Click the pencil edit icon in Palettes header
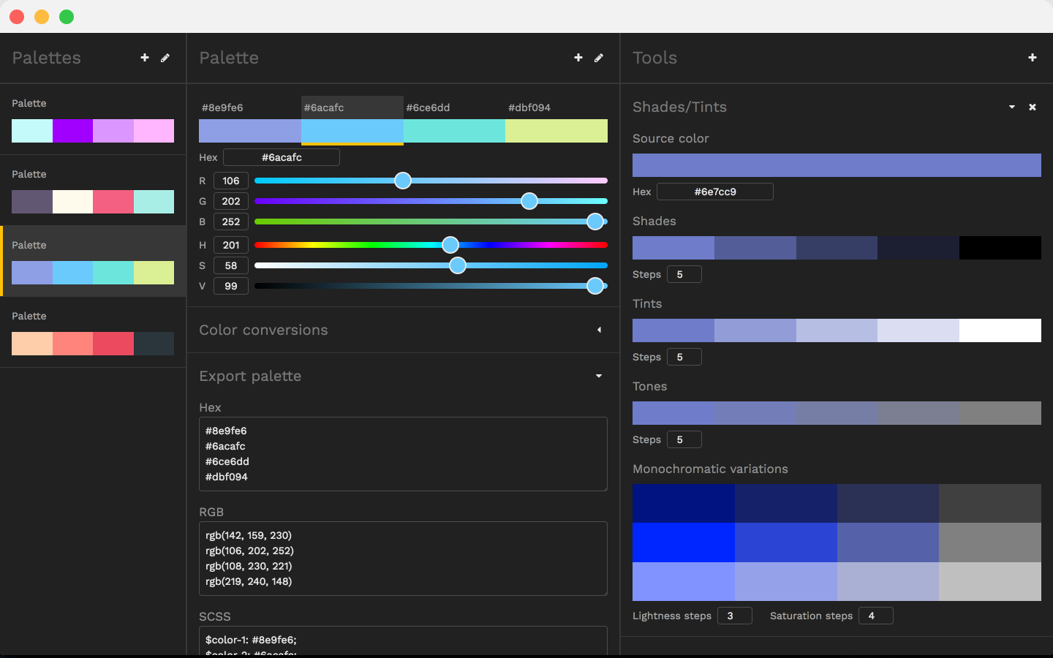Viewport: 1053px width, 658px height. point(165,58)
